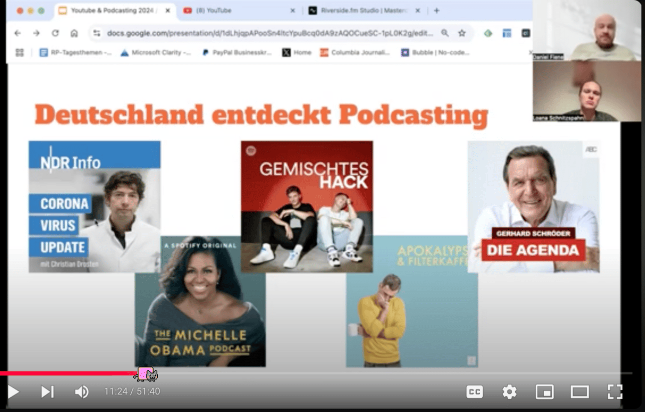The width and height of the screenshot is (645, 412).
Task: Click the Gerhard Schröder Die Agenda cover
Action: coord(534,207)
